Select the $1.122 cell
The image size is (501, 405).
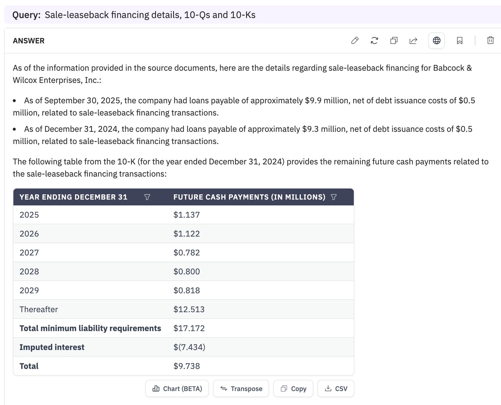(x=186, y=234)
